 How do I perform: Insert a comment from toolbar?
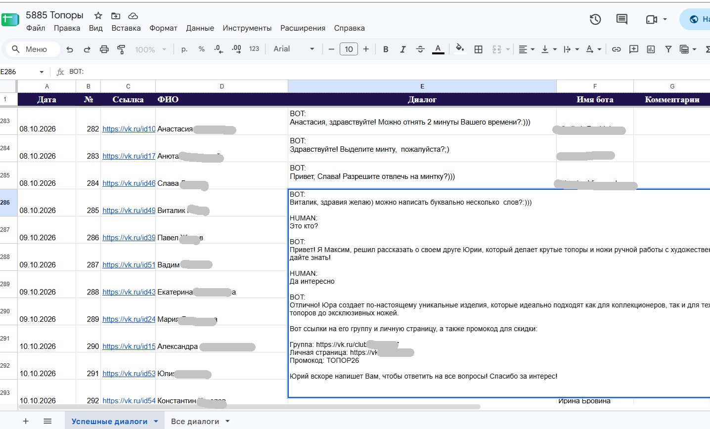pyautogui.click(x=633, y=49)
